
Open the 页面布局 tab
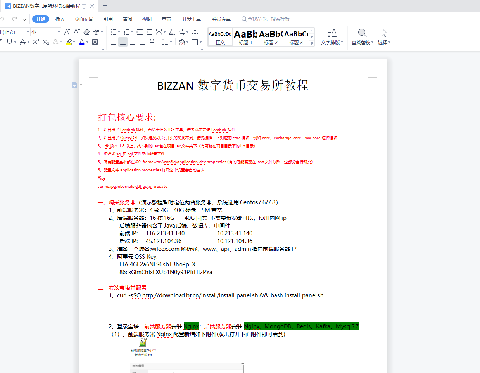click(84, 19)
